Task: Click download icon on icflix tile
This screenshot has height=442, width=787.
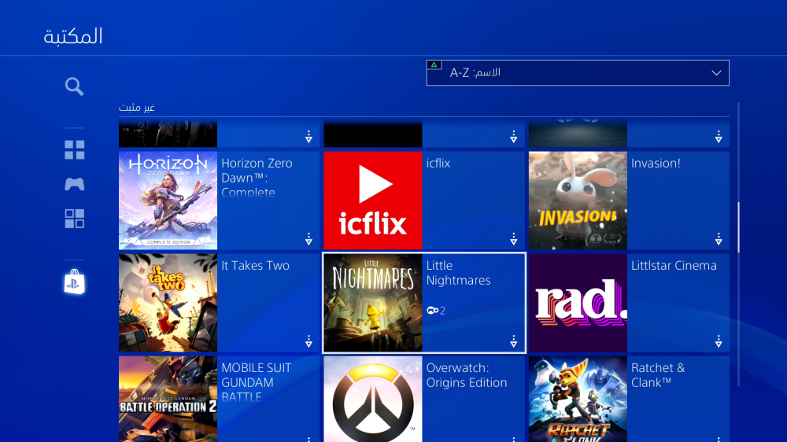Action: tap(513, 239)
